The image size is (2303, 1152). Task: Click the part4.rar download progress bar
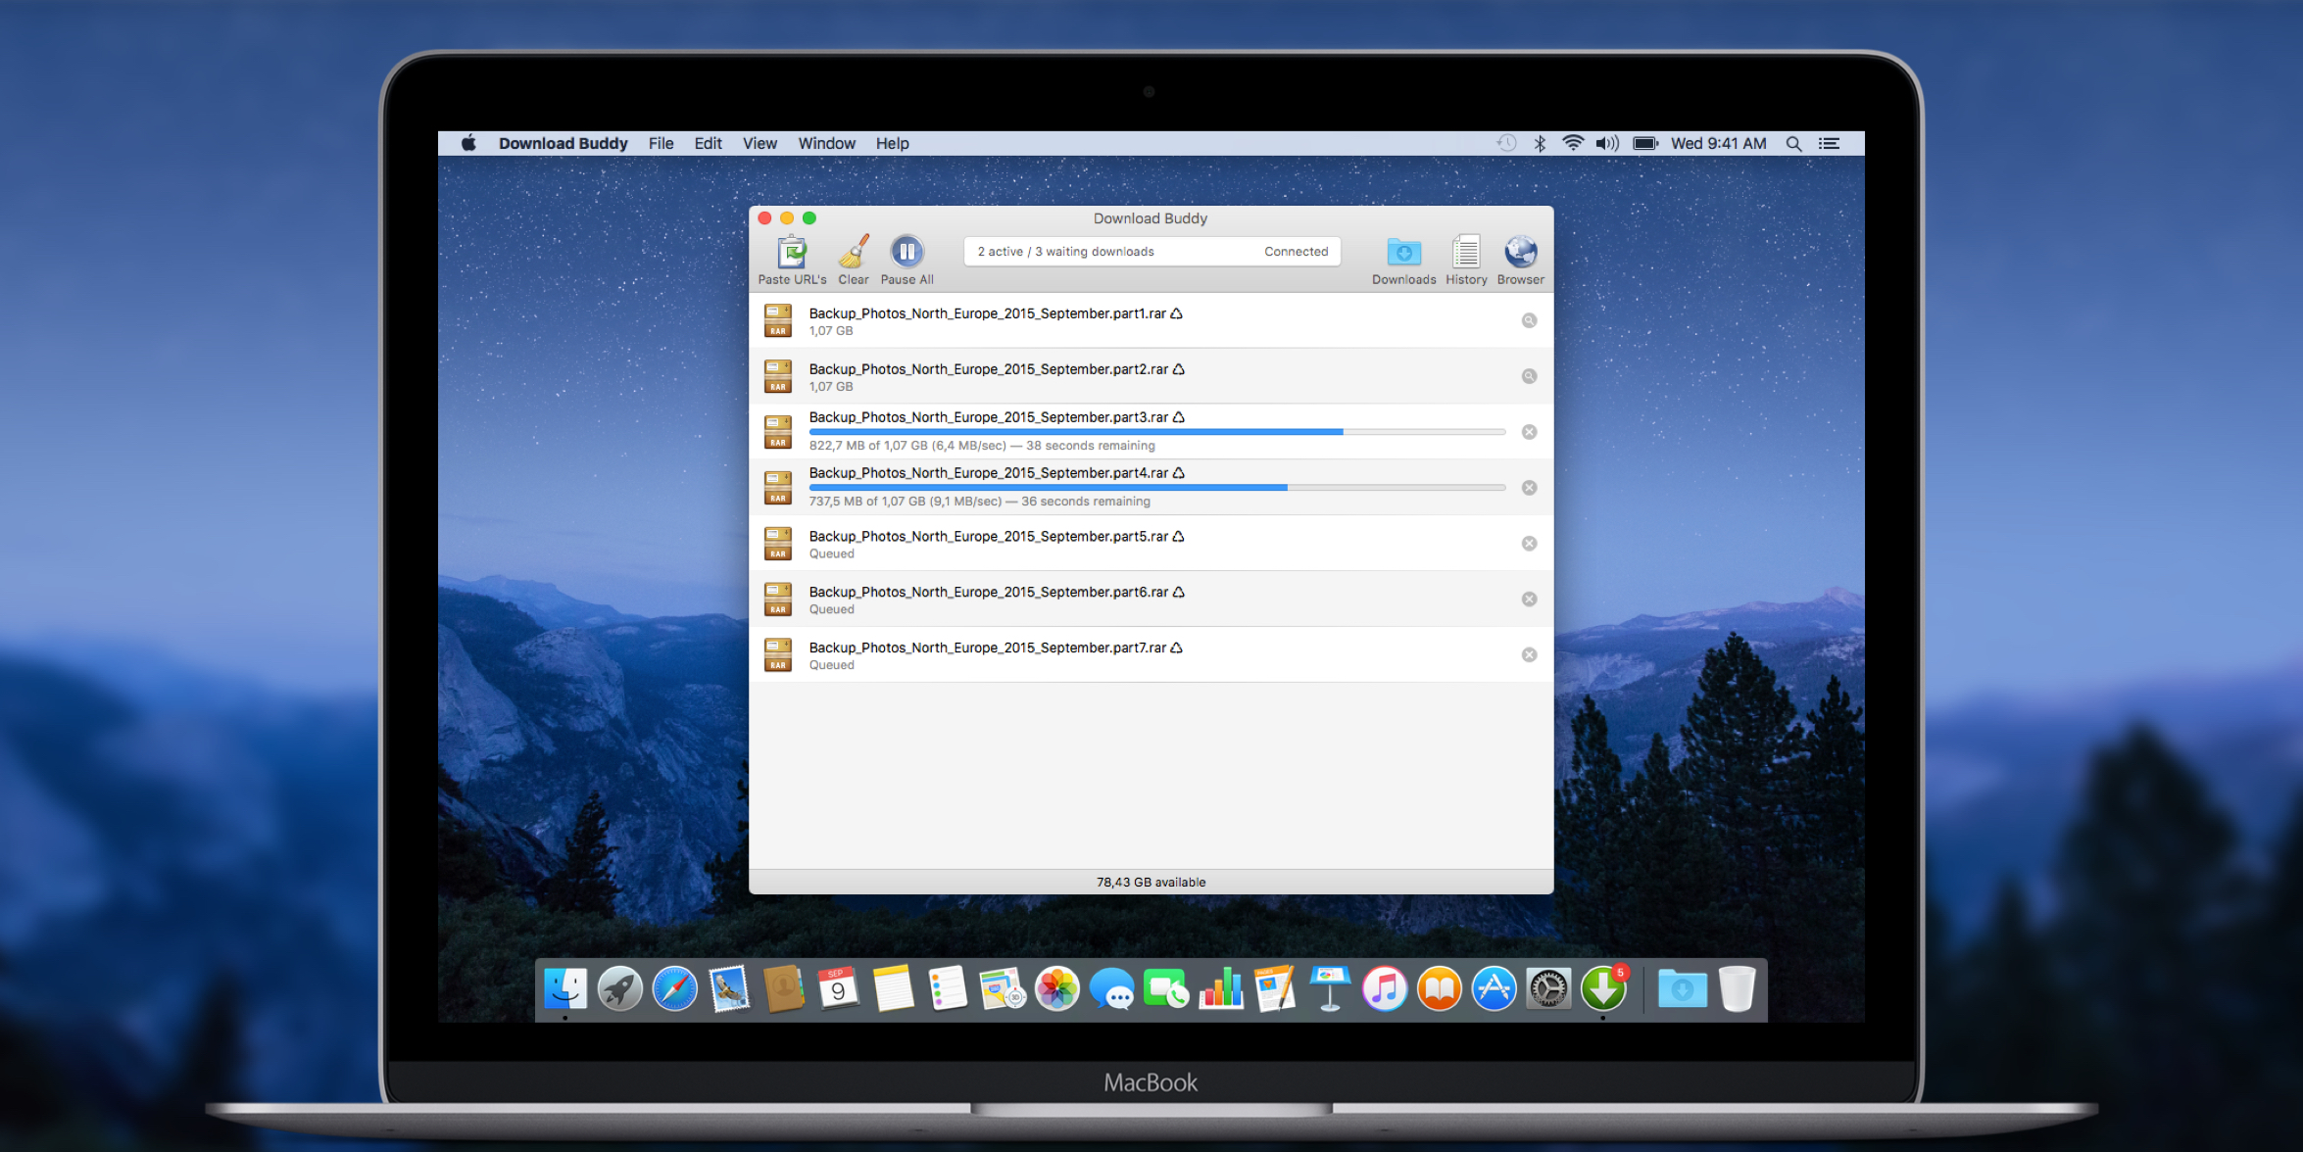1157,488
